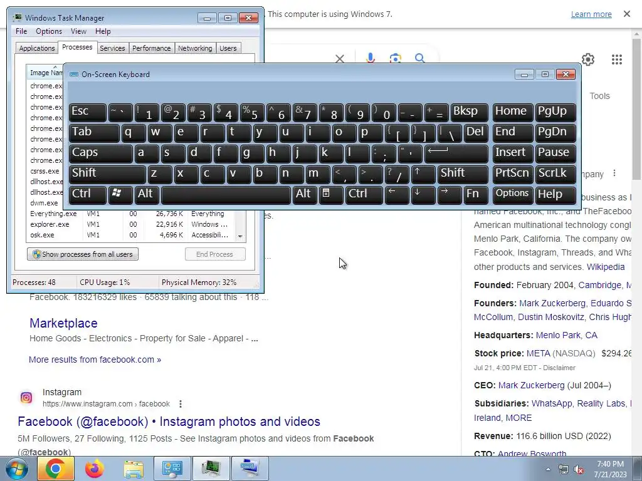Open the File menu in Task Manager
The image size is (642, 481).
tap(21, 31)
